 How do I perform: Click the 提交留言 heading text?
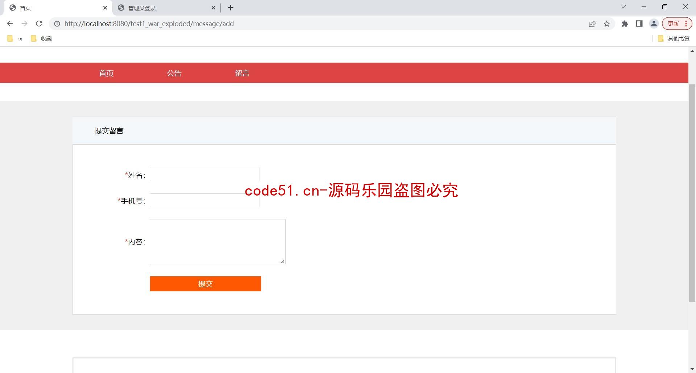[x=109, y=131]
